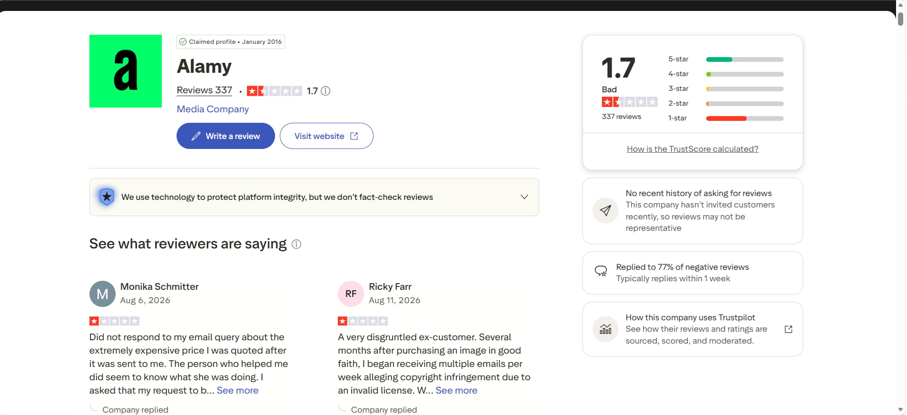The height and width of the screenshot is (415, 907).
Task: Click the Aug 11, 2026 review date
Action: tap(394, 300)
